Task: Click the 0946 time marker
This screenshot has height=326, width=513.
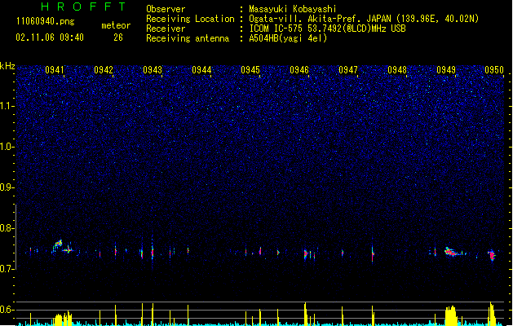Action: [299, 70]
